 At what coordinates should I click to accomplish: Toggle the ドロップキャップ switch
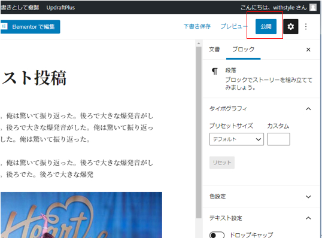(217, 235)
